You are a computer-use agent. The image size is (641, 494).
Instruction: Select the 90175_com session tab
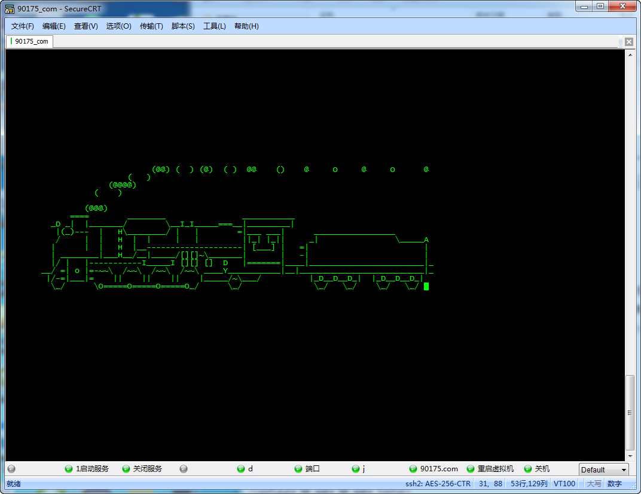(29, 41)
